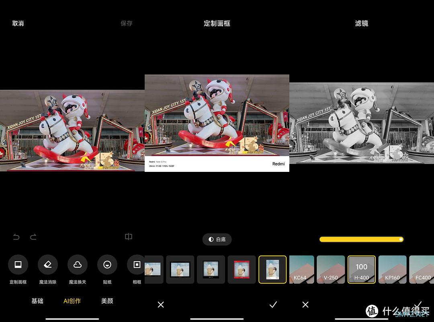
Task: Choose the KC64 filter
Action: (x=301, y=270)
